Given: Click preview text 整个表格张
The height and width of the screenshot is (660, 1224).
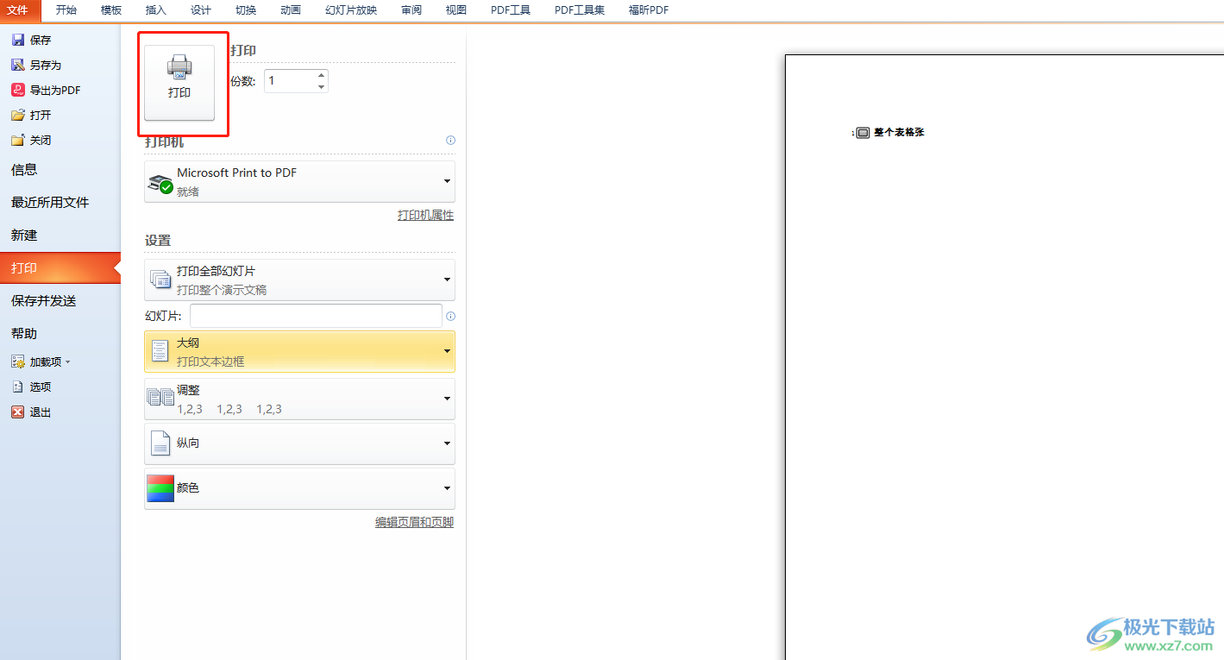Looking at the screenshot, I should [899, 133].
